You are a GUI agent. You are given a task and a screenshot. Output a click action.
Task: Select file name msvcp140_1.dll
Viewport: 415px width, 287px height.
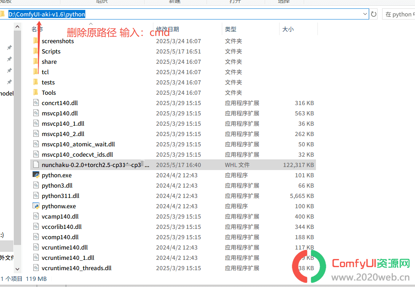(63, 123)
